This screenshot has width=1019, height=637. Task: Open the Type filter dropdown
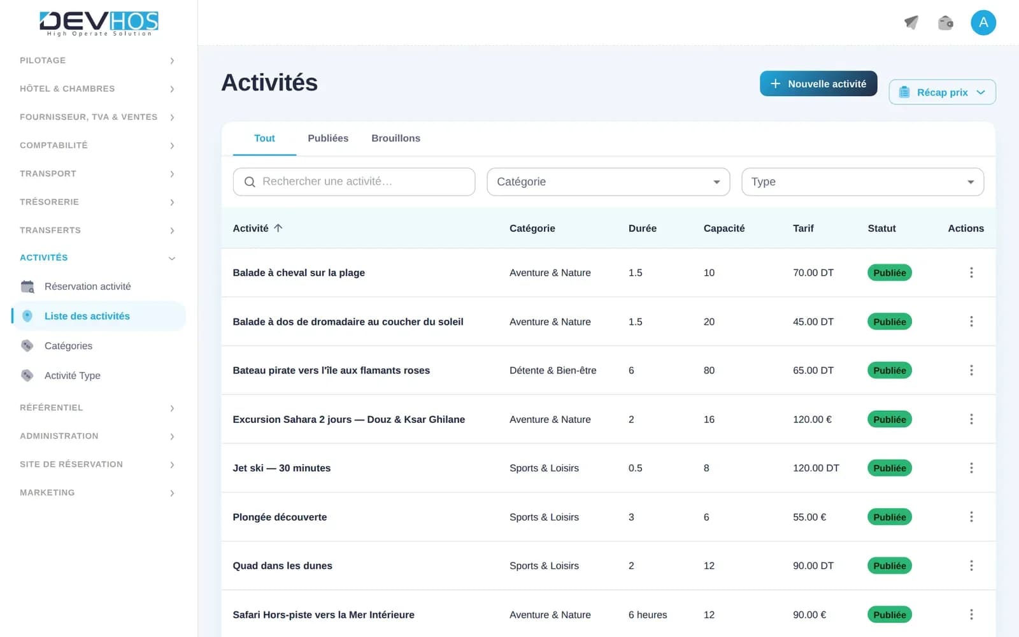862,182
